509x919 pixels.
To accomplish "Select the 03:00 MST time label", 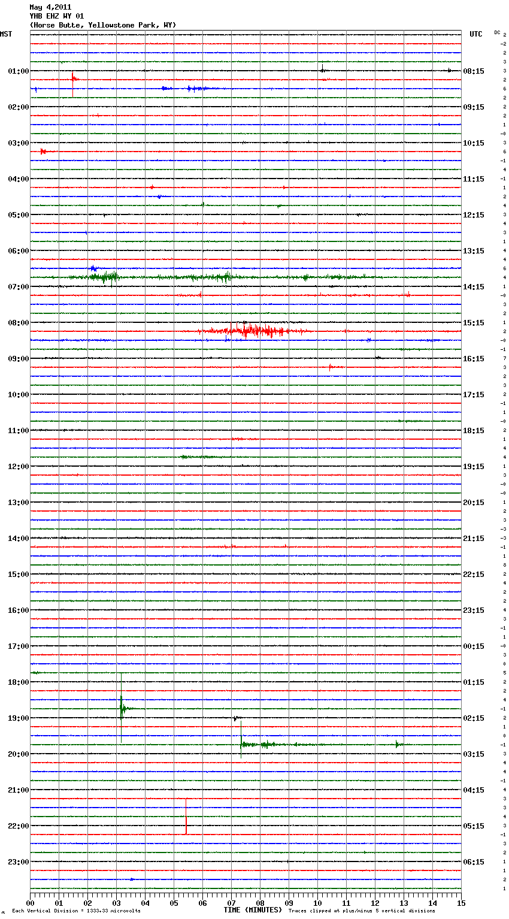I will pyautogui.click(x=19, y=143).
